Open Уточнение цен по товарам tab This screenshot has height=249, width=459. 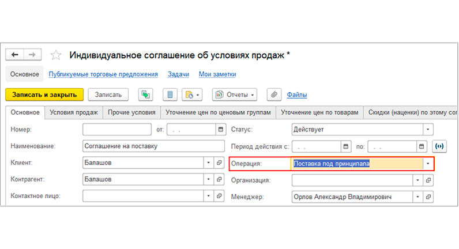319,112
